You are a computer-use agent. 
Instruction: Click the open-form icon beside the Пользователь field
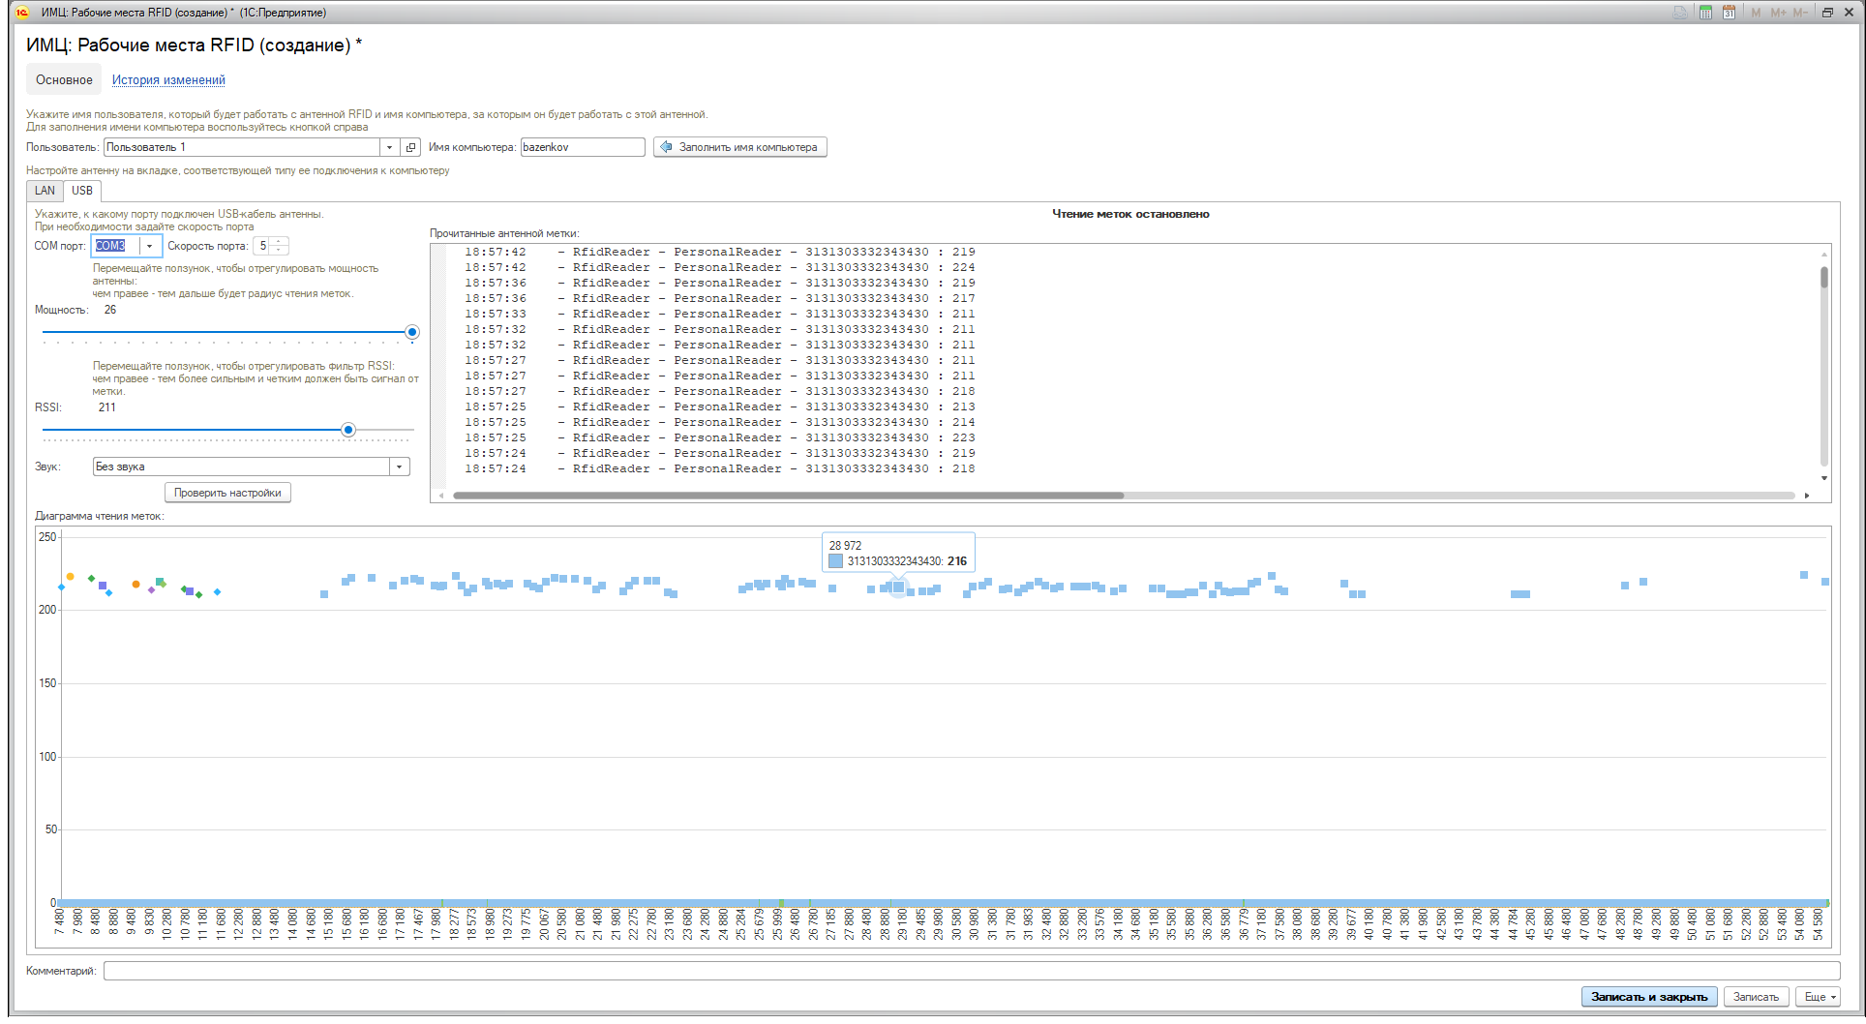[411, 147]
